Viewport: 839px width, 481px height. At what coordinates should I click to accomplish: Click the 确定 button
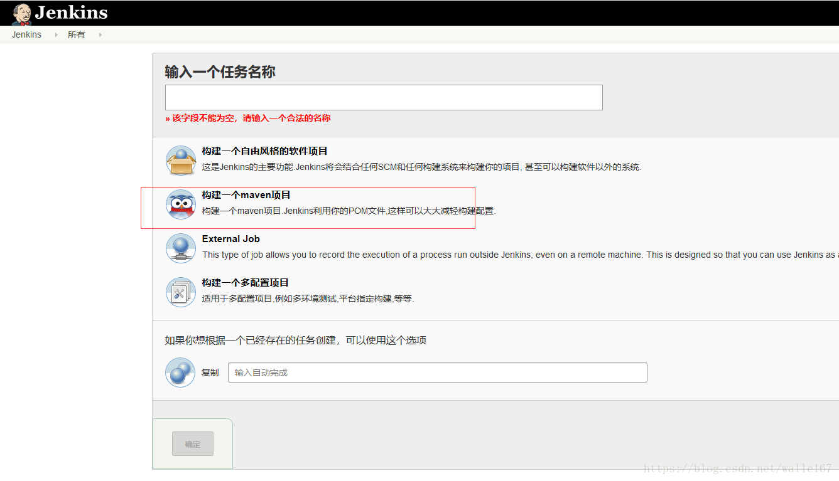[x=193, y=443]
